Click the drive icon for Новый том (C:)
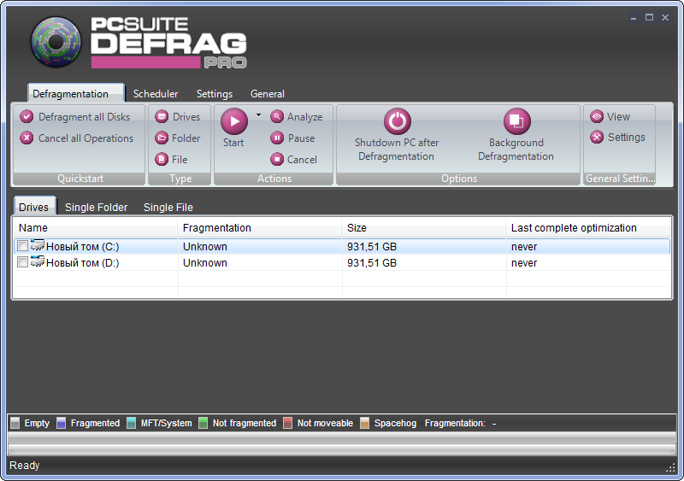The width and height of the screenshot is (684, 481). click(x=38, y=245)
